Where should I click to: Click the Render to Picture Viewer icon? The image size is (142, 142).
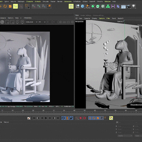click(x=71, y=6)
